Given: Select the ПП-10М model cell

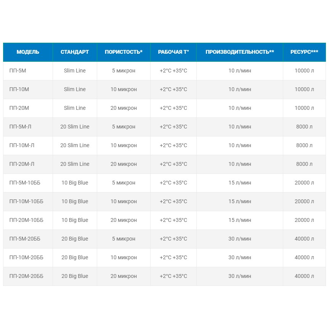Looking at the screenshot, I should (x=19, y=89).
